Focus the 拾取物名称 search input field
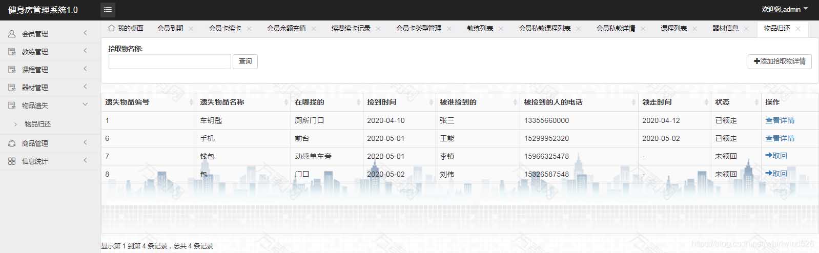 point(170,61)
